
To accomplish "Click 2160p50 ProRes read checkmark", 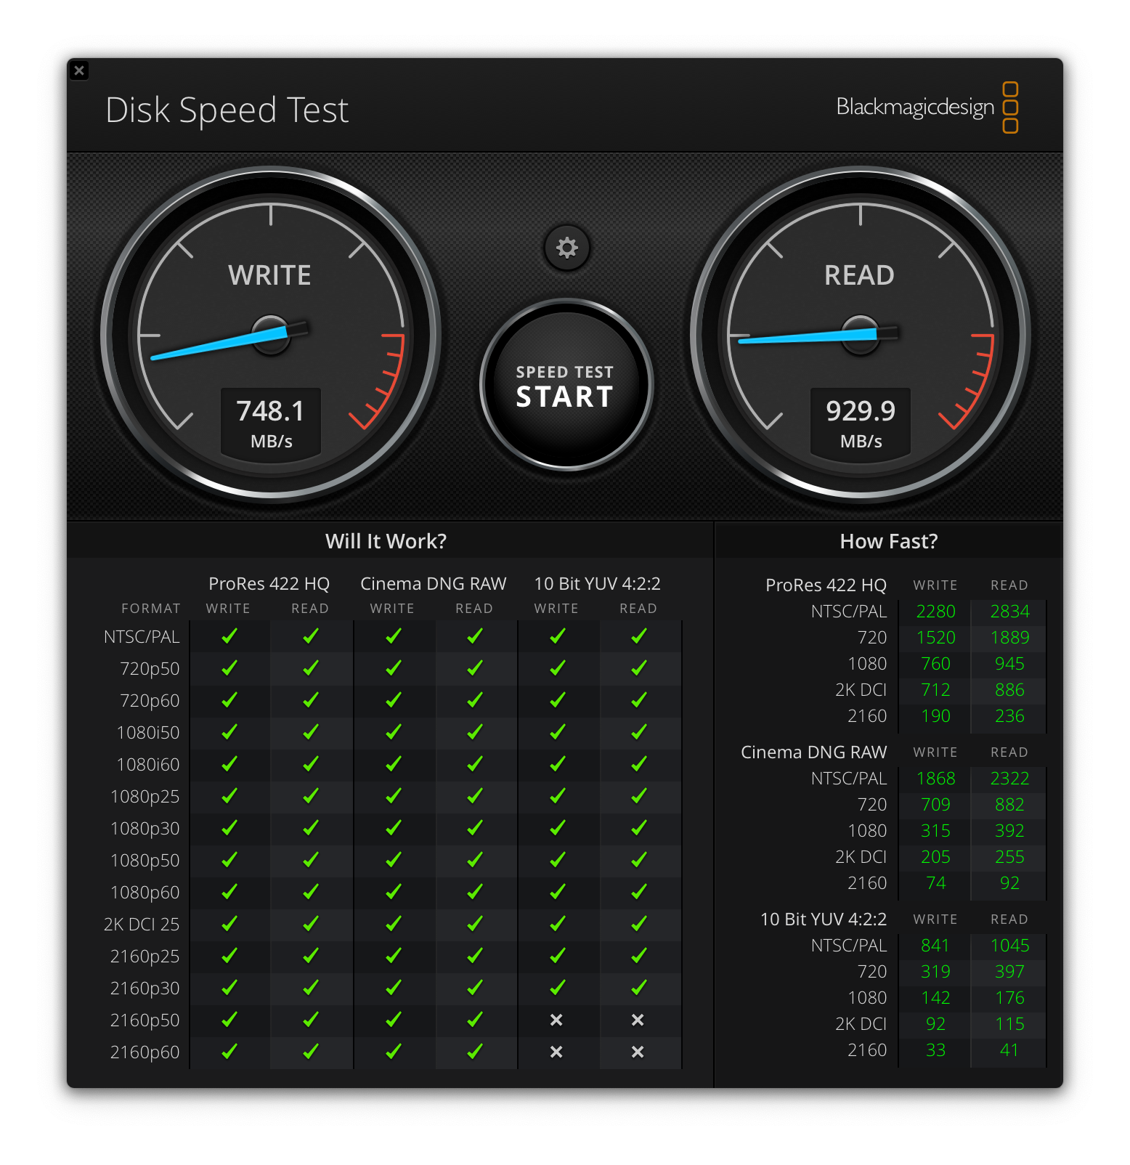I will coord(311,1020).
